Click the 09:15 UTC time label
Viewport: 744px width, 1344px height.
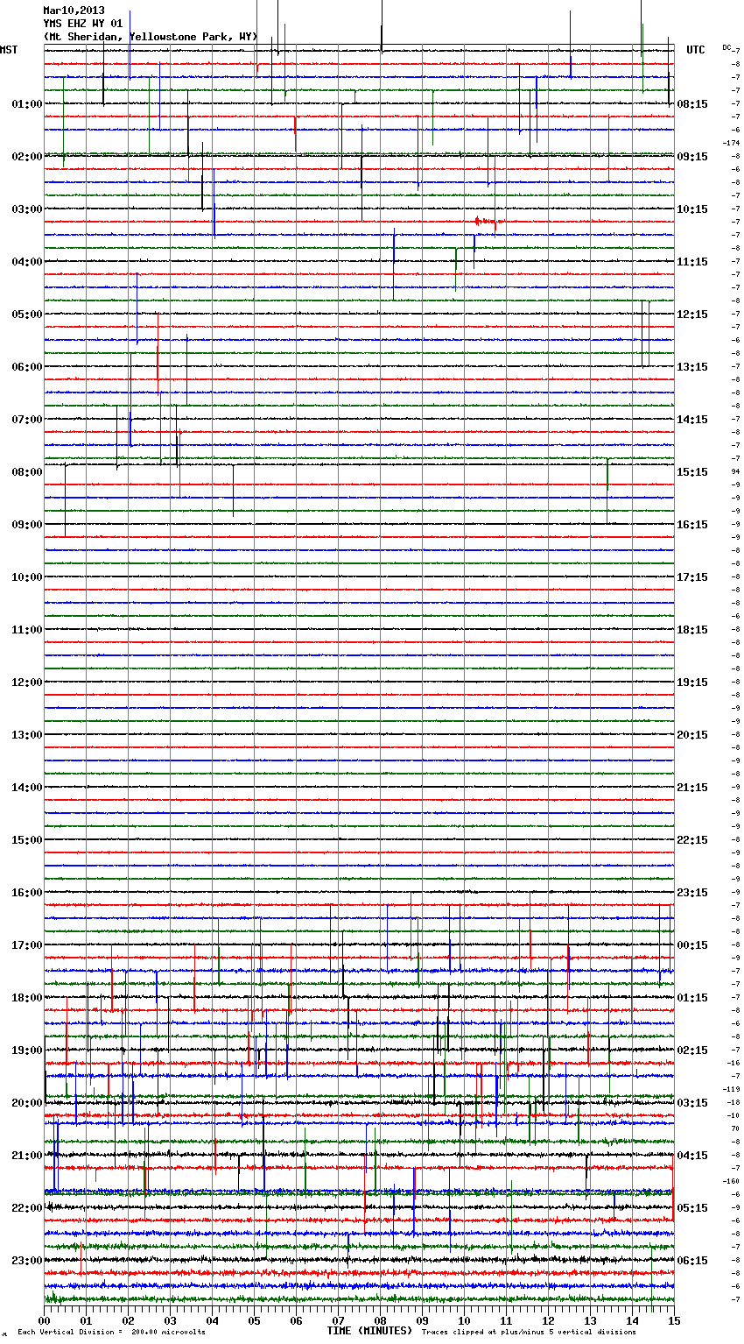(692, 157)
